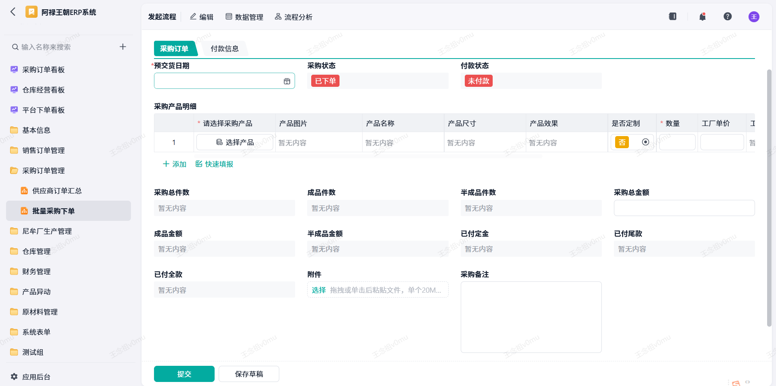Click the 未付款 status tag
Screen dimensions: 776x386
point(479,81)
